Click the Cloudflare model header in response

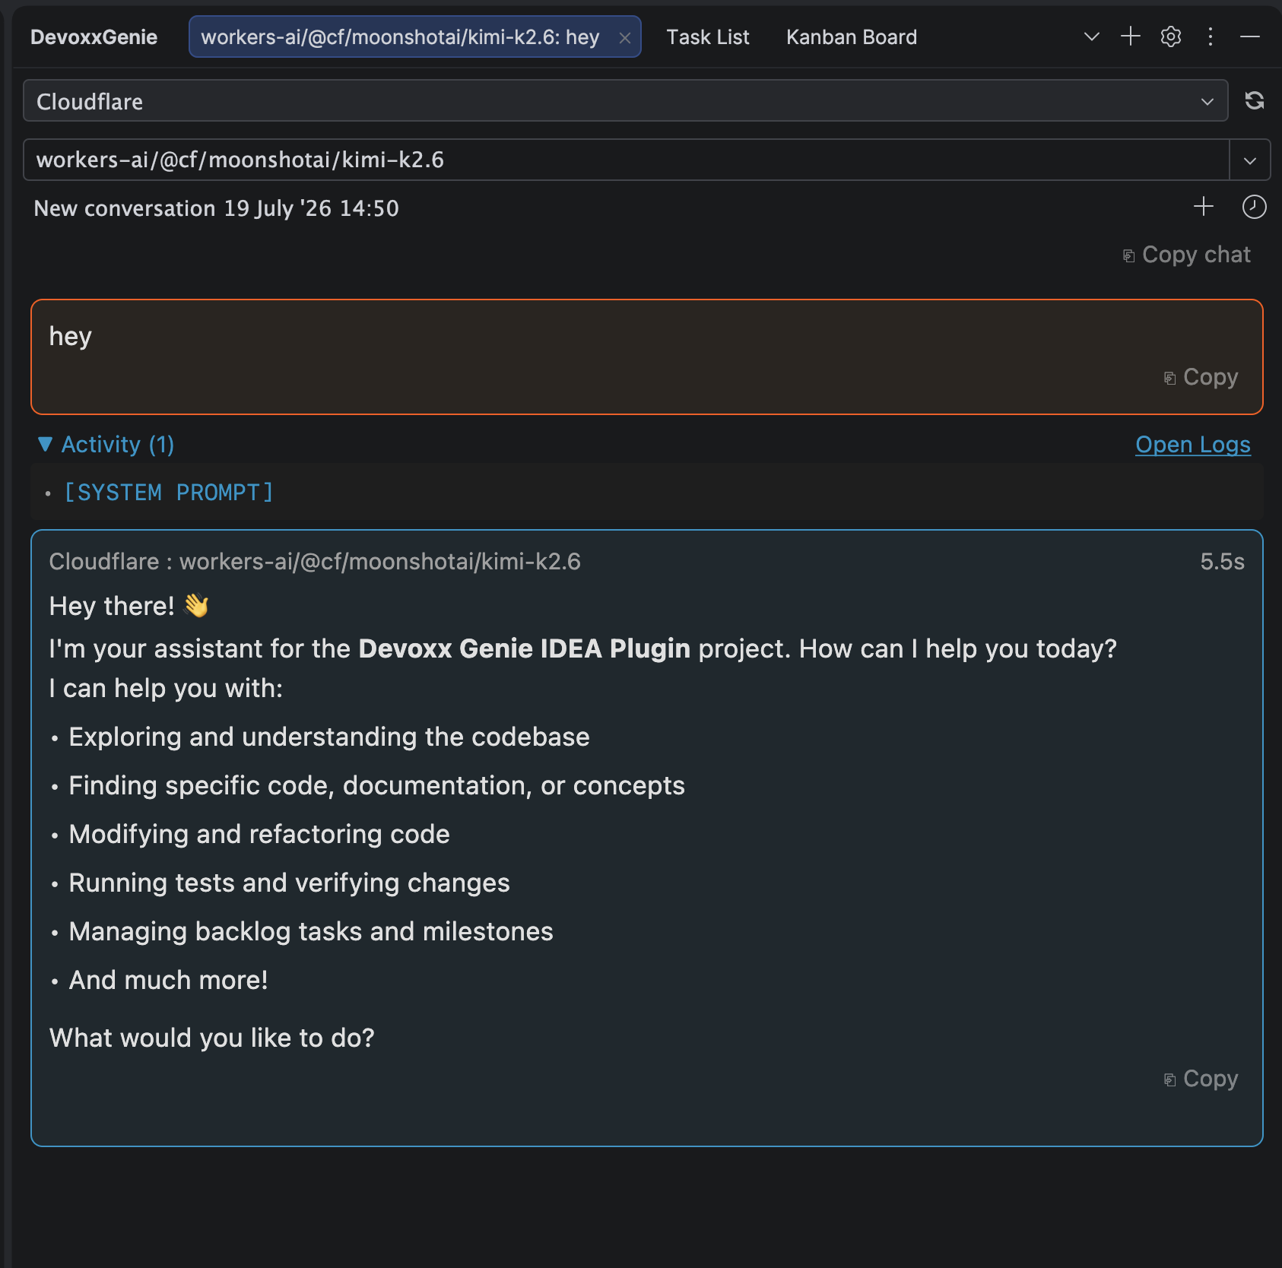click(315, 562)
